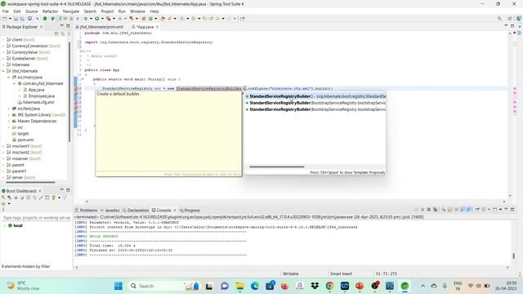Maximize the Boot Dashboard view
The height and width of the screenshot is (294, 523).
[x=68, y=190]
